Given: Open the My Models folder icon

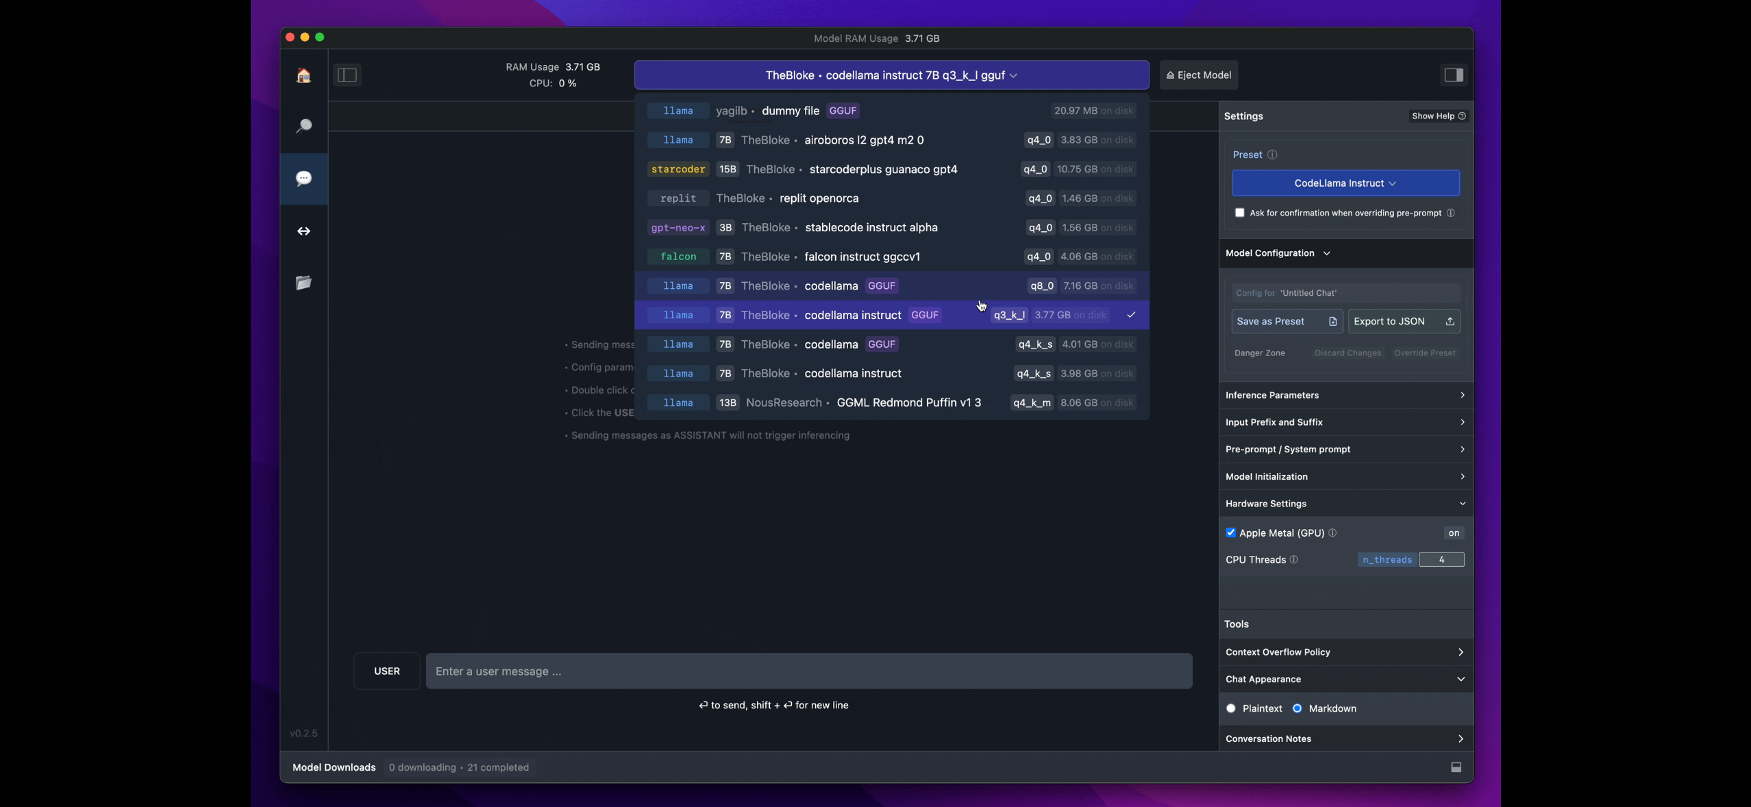Looking at the screenshot, I should (x=303, y=283).
